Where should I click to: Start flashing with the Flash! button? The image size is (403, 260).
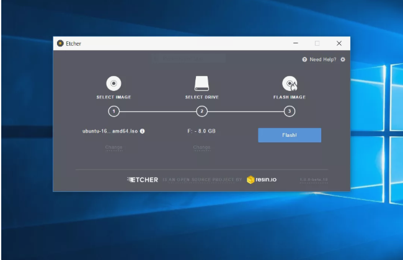[290, 135]
